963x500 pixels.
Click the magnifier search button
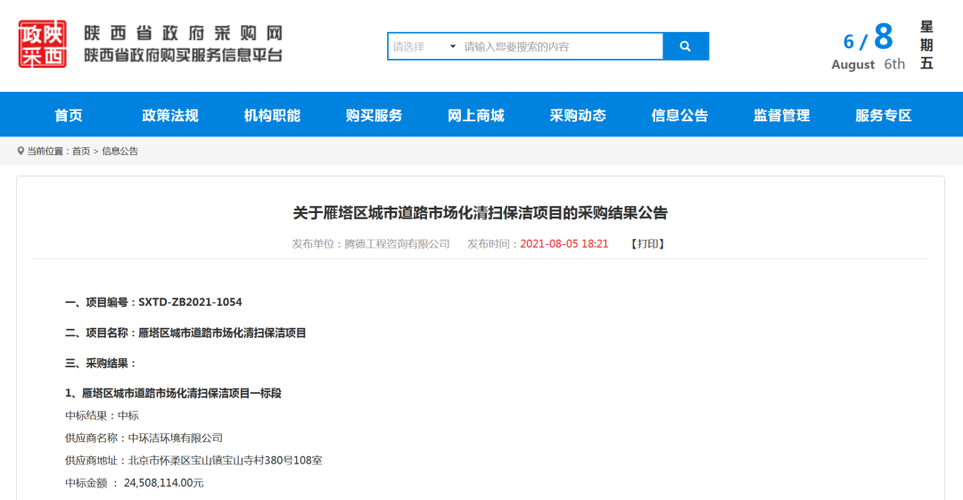[685, 46]
